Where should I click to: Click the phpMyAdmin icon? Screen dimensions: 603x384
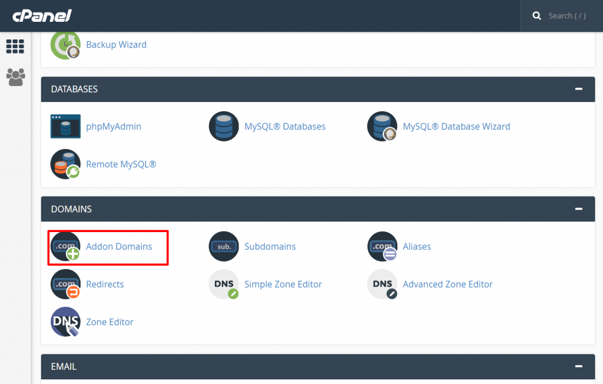pos(65,126)
